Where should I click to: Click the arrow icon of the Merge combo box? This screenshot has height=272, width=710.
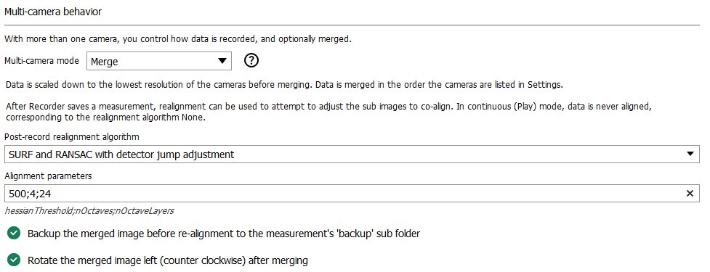click(x=222, y=61)
